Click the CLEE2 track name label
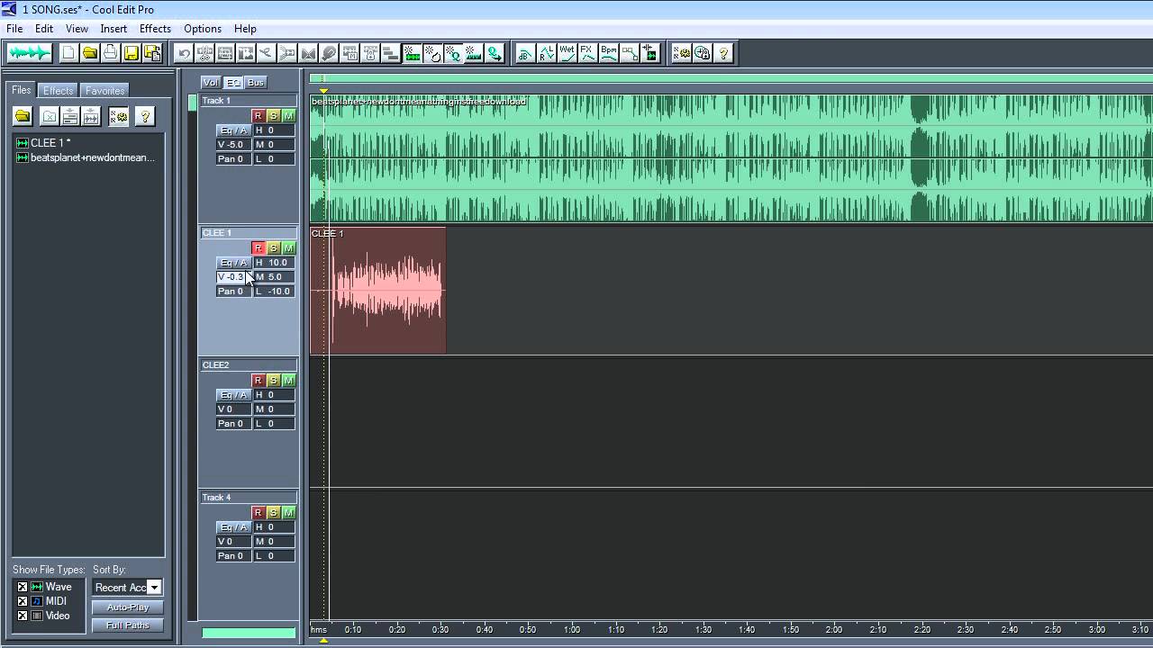The height and width of the screenshot is (648, 1153). pyautogui.click(x=248, y=365)
